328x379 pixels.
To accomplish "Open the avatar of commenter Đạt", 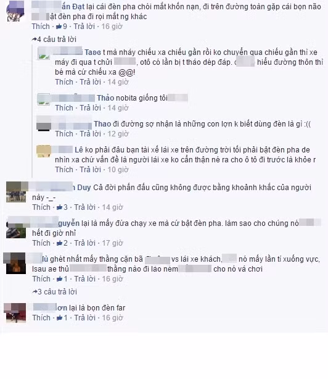I will 15,11.
